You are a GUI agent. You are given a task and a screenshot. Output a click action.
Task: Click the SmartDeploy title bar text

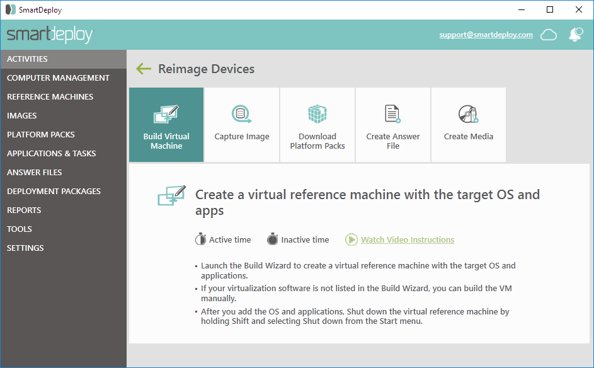coord(40,10)
